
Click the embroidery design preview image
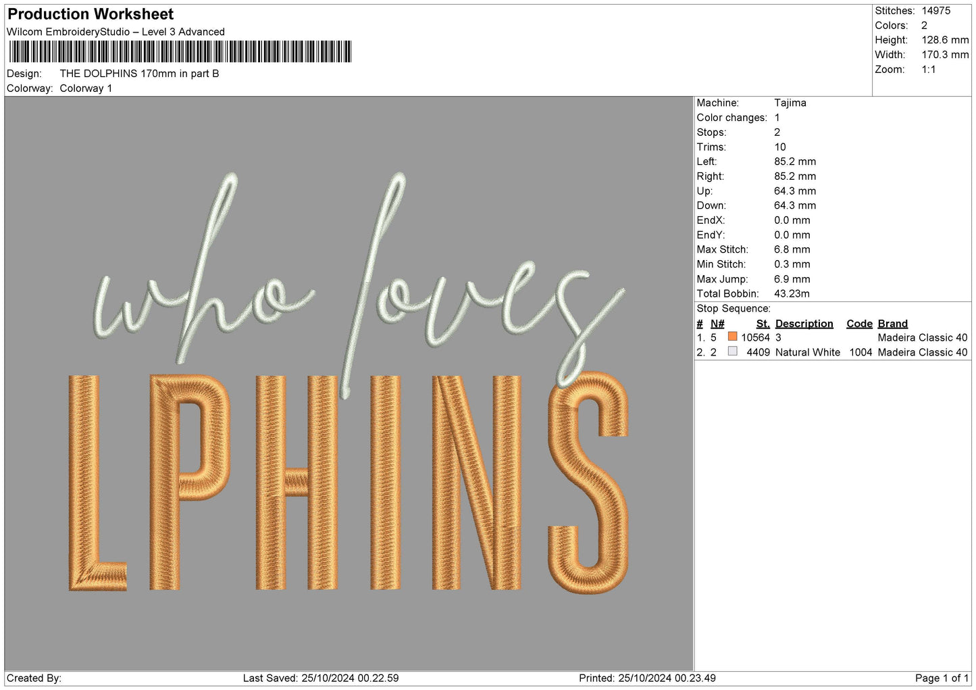pos(349,383)
